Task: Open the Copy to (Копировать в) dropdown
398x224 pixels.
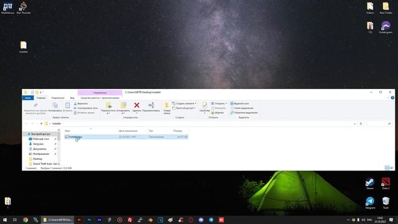Action: 123,108
